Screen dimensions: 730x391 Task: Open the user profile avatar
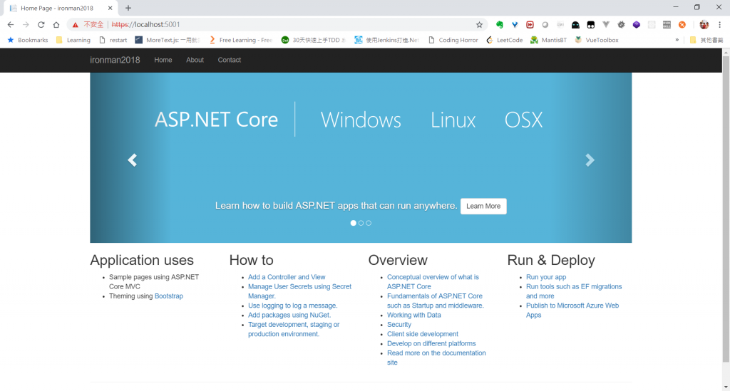point(704,25)
